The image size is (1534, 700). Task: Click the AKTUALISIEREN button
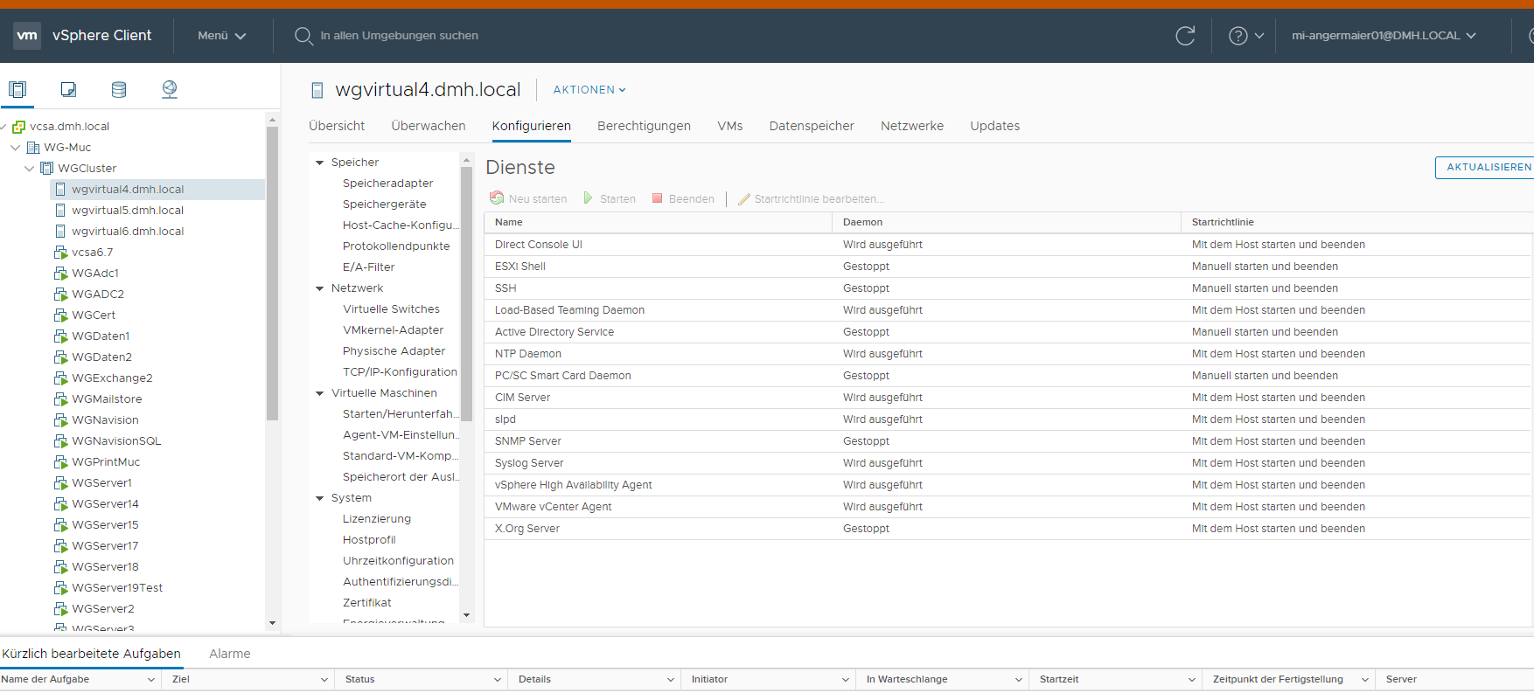pyautogui.click(x=1488, y=167)
